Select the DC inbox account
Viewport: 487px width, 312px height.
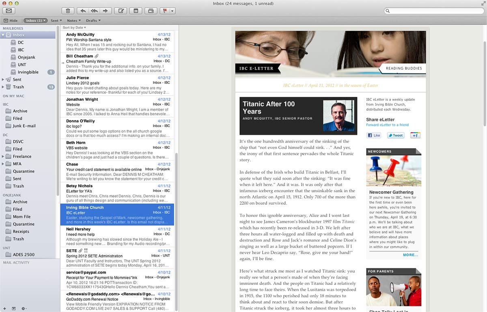[x=21, y=42]
